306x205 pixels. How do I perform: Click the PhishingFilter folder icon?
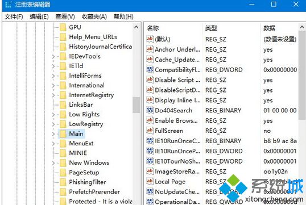[63, 182]
